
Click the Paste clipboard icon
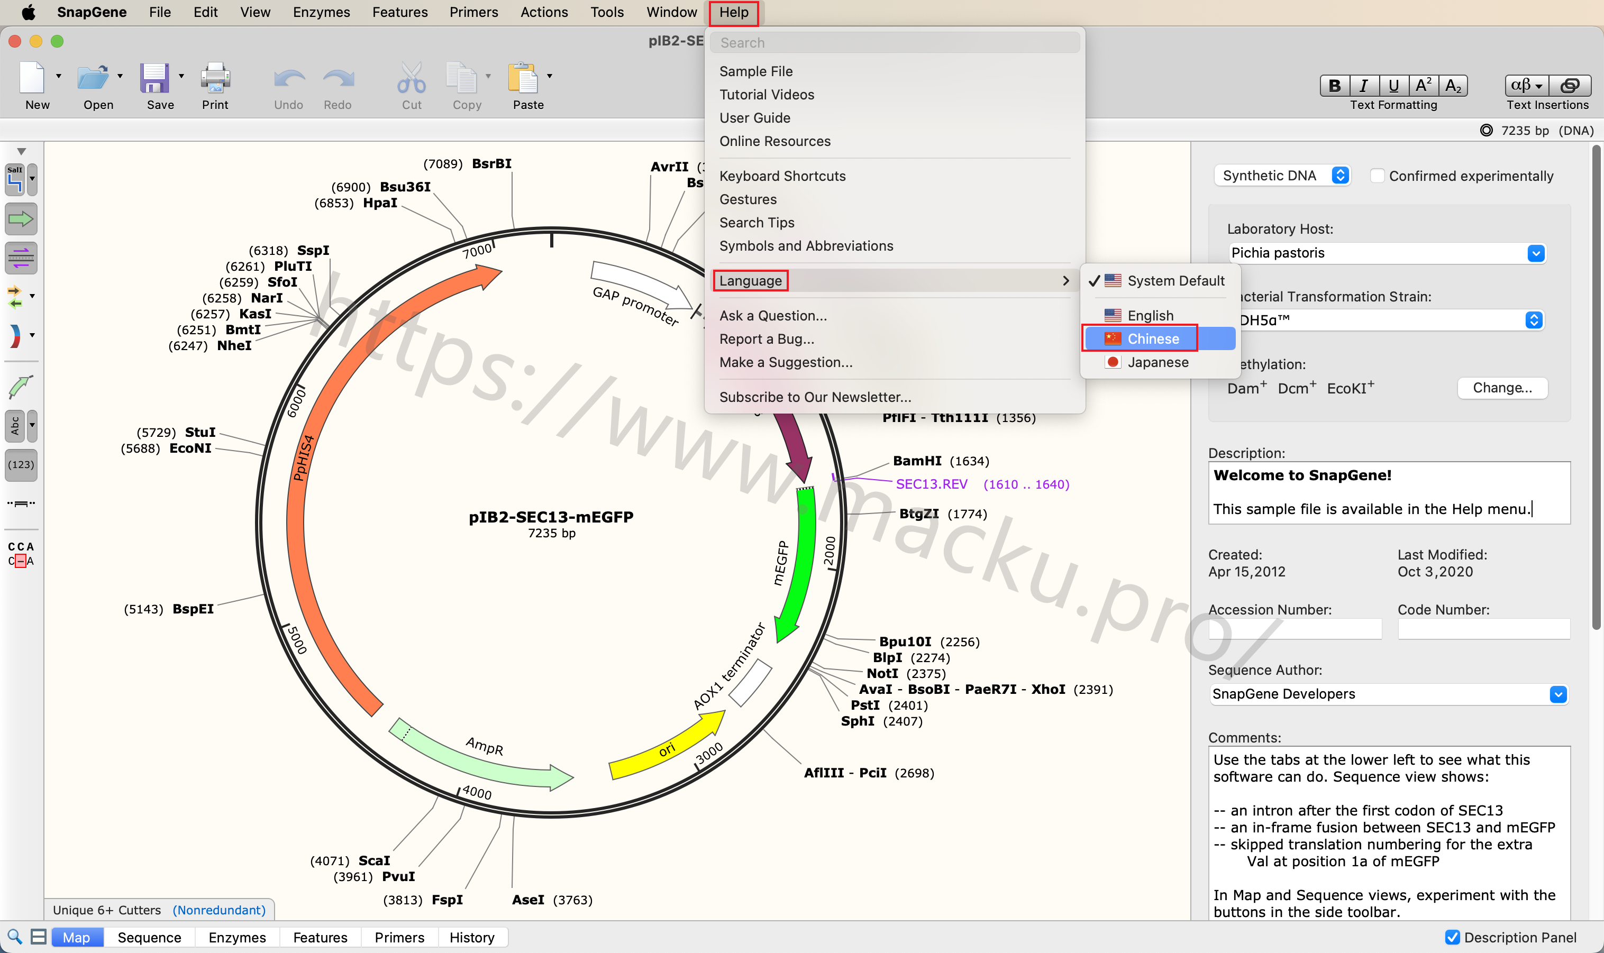(x=524, y=78)
